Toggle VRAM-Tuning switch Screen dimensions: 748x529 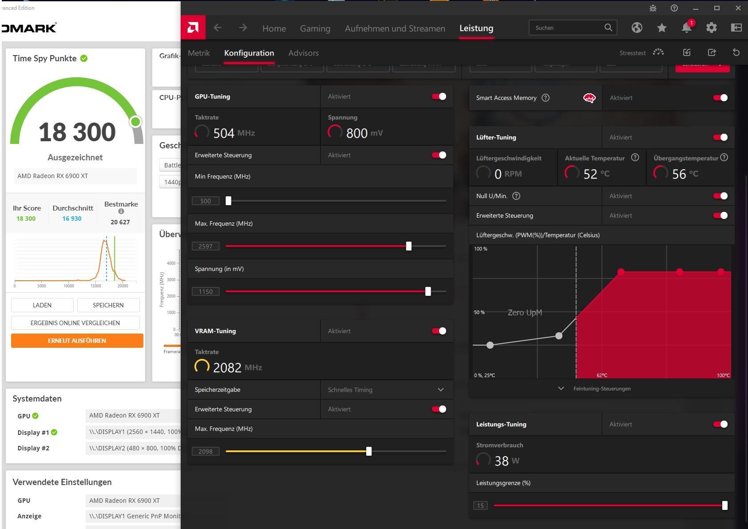coord(439,331)
